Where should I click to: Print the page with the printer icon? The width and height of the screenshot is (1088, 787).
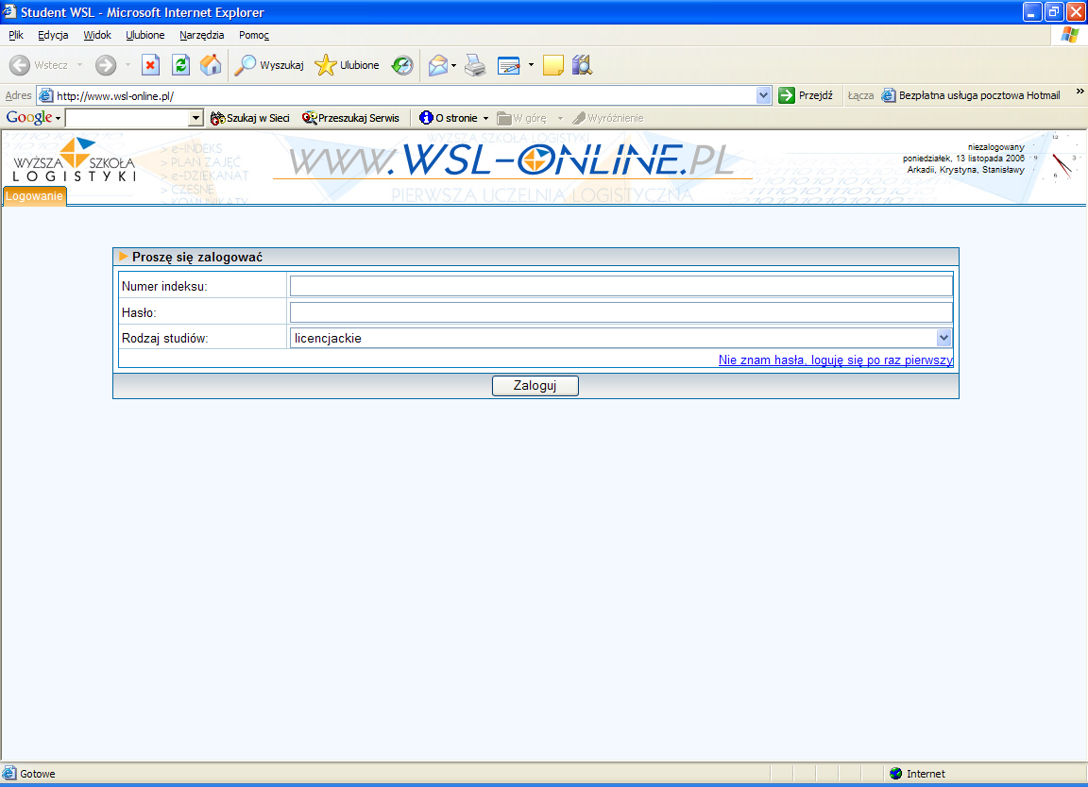click(475, 65)
